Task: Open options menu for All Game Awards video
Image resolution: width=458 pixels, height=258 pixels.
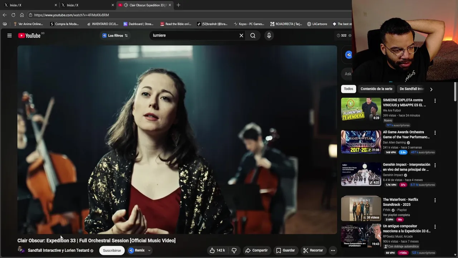Action: (435, 133)
